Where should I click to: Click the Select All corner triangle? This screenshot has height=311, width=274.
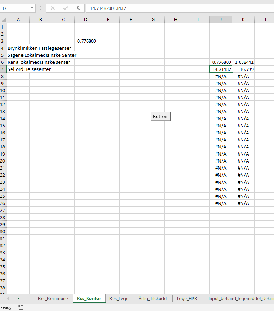click(x=4, y=20)
